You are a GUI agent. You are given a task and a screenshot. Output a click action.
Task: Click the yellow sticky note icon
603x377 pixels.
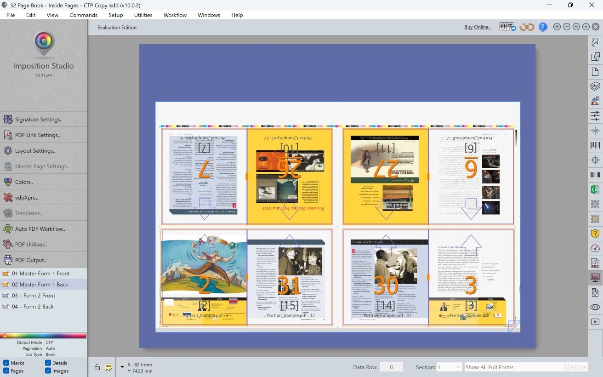coord(108,367)
